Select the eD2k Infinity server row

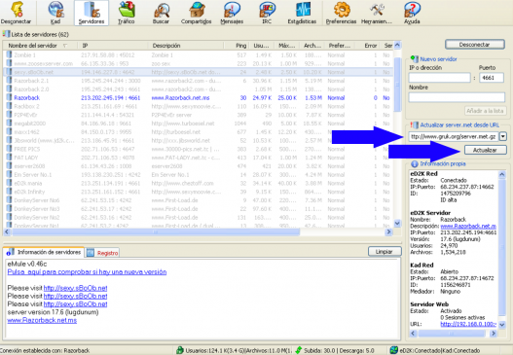click(x=199, y=192)
